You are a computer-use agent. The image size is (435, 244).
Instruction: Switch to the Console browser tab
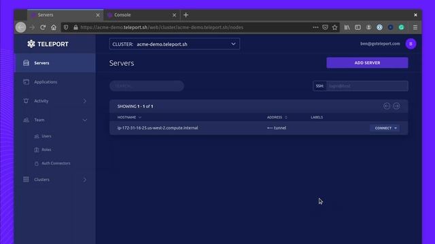point(138,15)
